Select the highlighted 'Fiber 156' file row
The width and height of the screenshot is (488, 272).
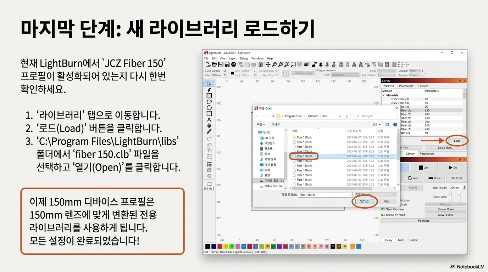click(343, 156)
